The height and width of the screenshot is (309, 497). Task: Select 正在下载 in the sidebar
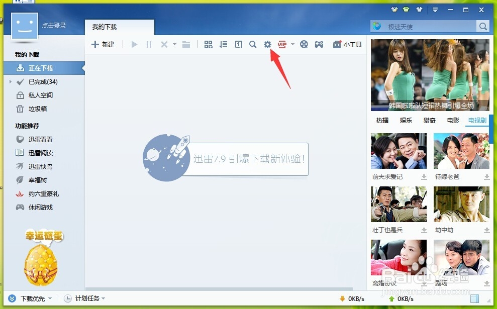click(x=44, y=68)
